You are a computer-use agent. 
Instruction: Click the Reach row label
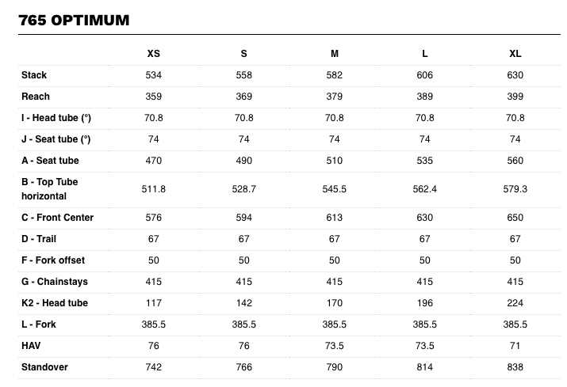36,97
